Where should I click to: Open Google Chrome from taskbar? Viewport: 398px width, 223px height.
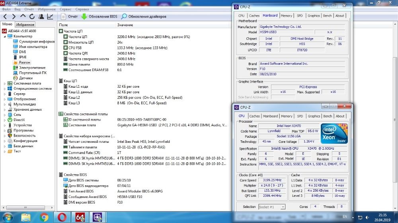[x=44, y=217]
